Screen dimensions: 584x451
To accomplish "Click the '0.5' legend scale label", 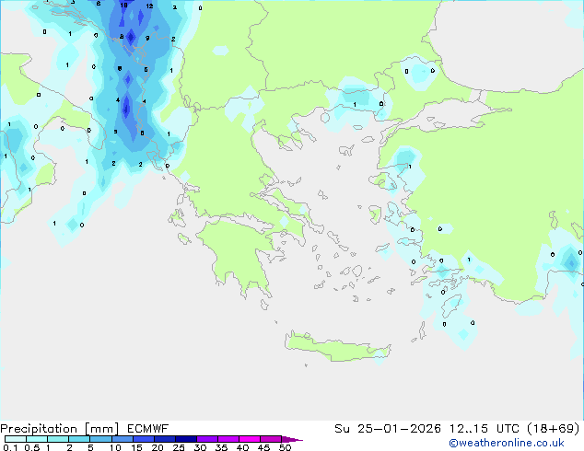I will point(32,447).
